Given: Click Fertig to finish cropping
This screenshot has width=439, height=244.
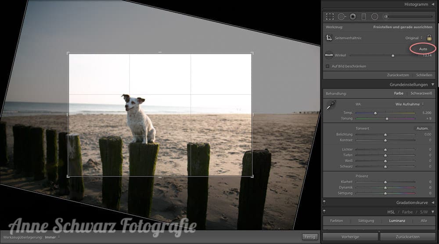Looking at the screenshot, I should click(310, 237).
